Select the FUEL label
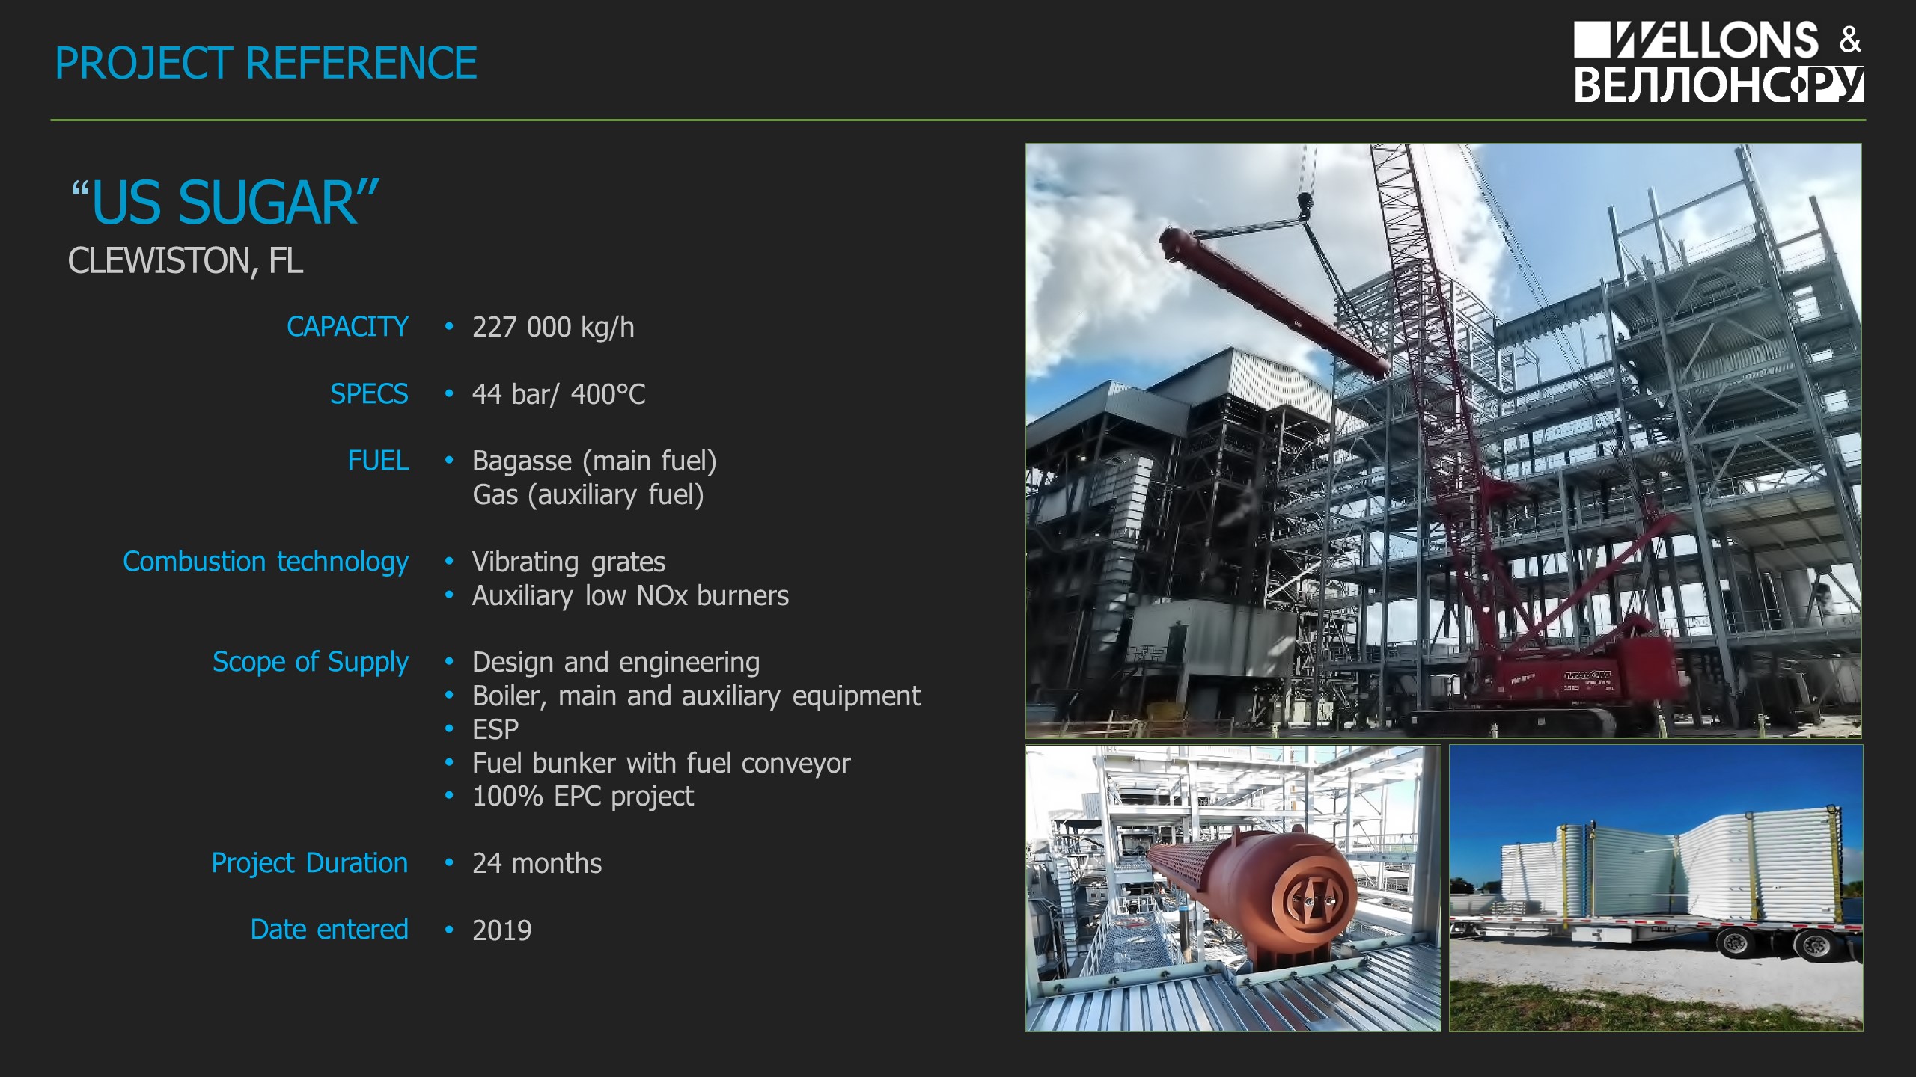1916x1077 pixels. (378, 461)
